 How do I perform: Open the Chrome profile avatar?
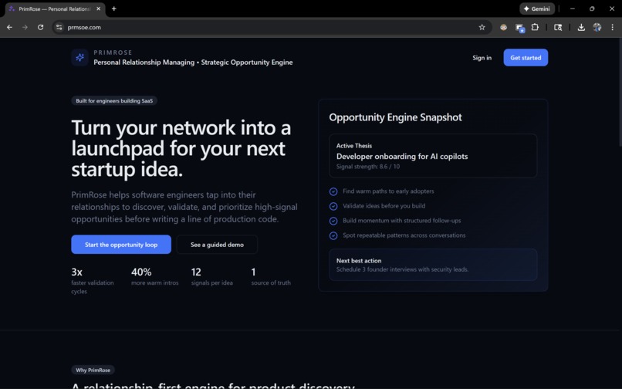click(597, 27)
